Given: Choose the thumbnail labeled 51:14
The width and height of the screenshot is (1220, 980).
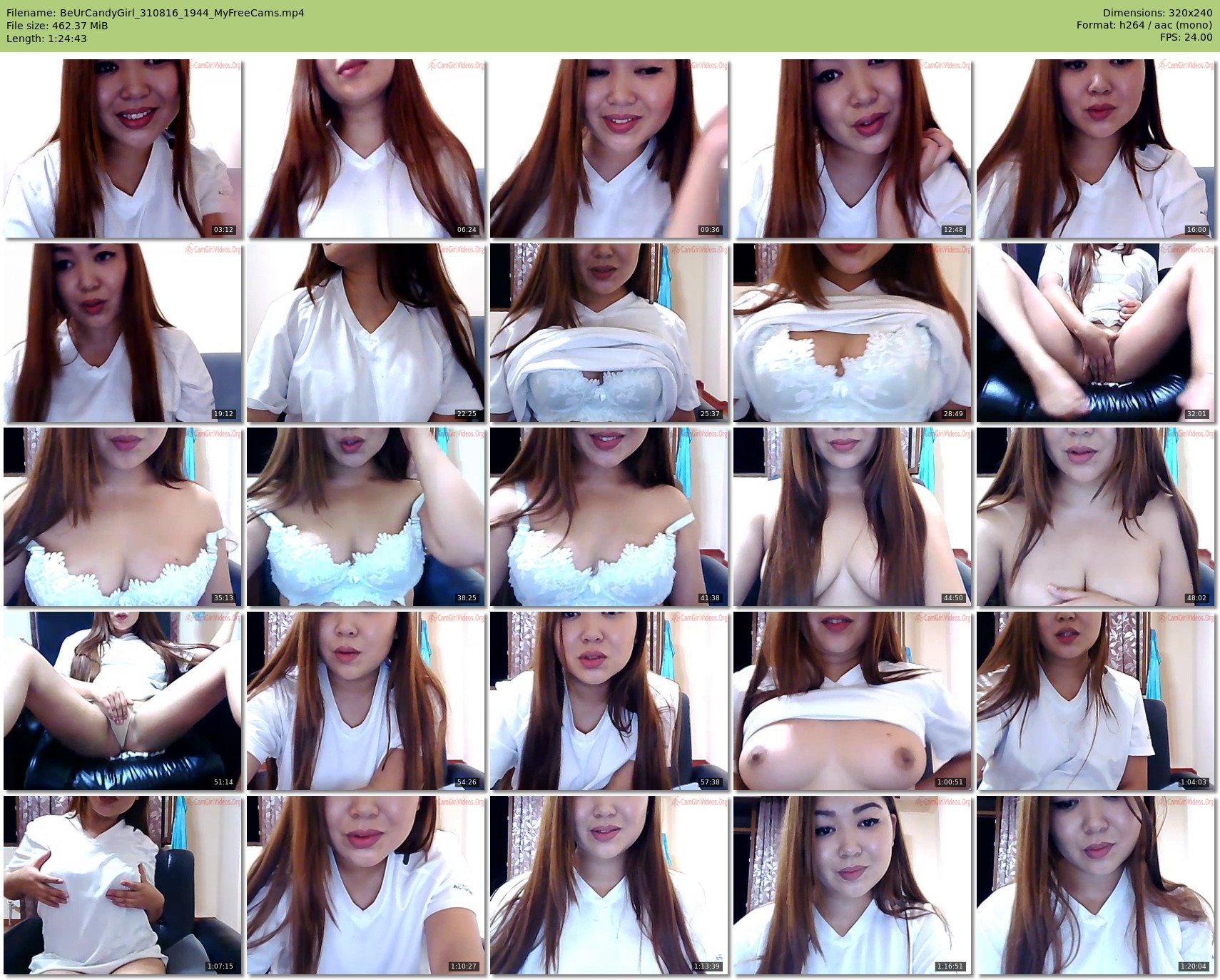Looking at the screenshot, I should pyautogui.click(x=123, y=701).
